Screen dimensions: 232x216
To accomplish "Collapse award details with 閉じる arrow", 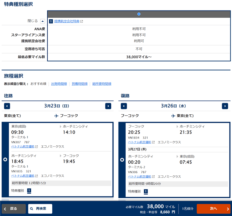I will 42,21.
